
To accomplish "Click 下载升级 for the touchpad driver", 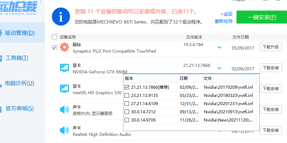I will point(271,47).
